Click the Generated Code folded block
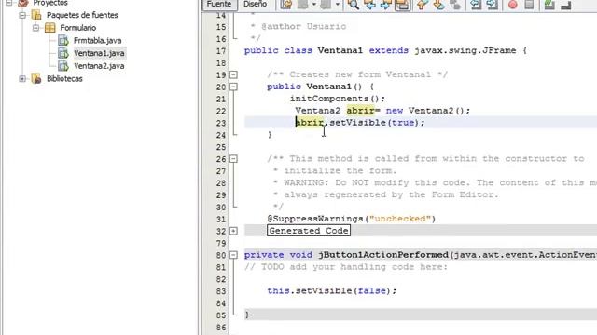 click(309, 231)
